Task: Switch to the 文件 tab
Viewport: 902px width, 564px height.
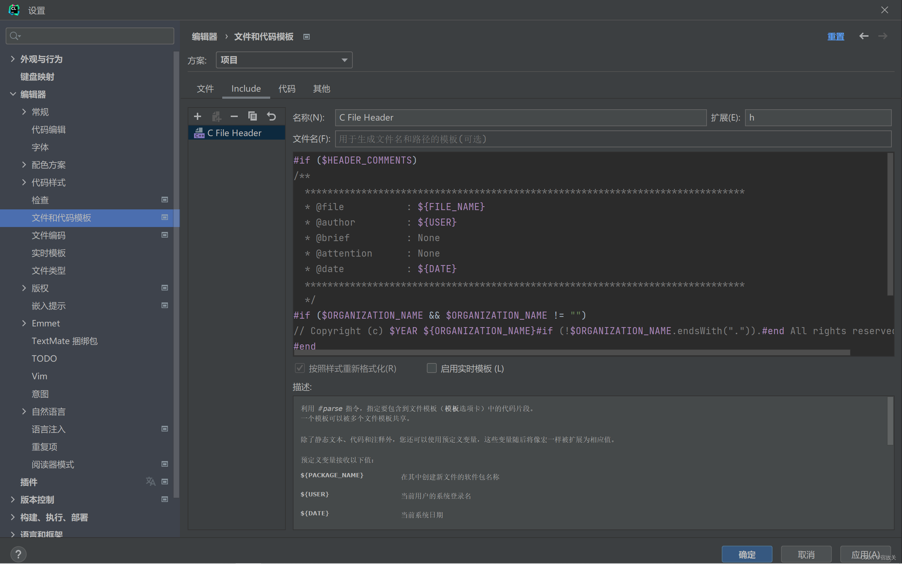Action: (x=205, y=89)
